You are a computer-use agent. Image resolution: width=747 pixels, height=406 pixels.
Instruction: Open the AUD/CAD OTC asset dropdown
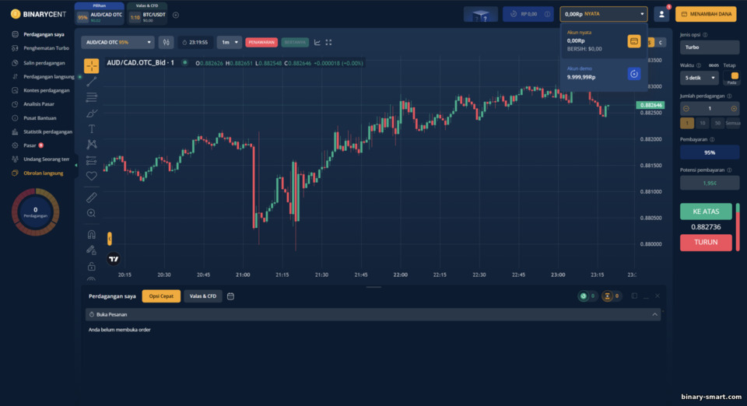tap(117, 42)
